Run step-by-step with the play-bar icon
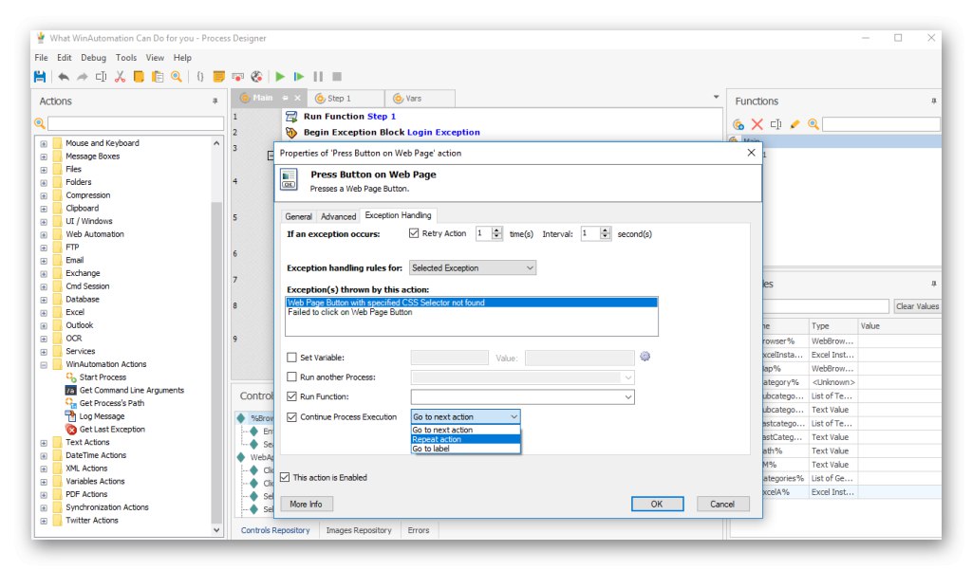 (299, 77)
